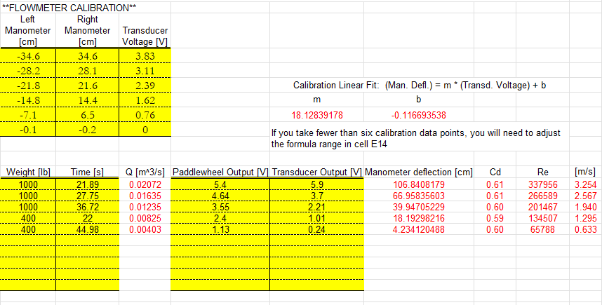The height and width of the screenshot is (305, 602).
Task: Select Cd value 0.59
Action: tap(495, 218)
